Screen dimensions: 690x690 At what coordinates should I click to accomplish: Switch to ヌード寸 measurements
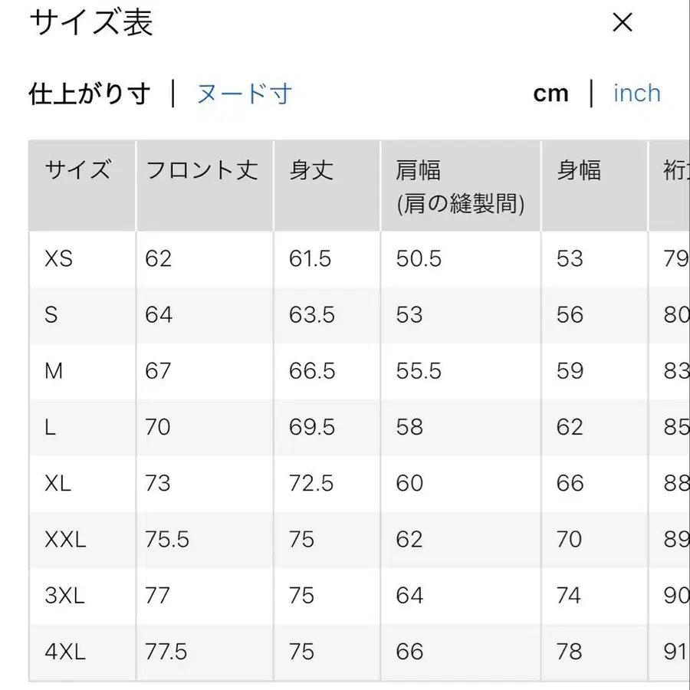pos(244,92)
